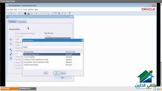The width and height of the screenshot is (162, 91).
Task: Open the Help menu
Action: pos(36,10)
